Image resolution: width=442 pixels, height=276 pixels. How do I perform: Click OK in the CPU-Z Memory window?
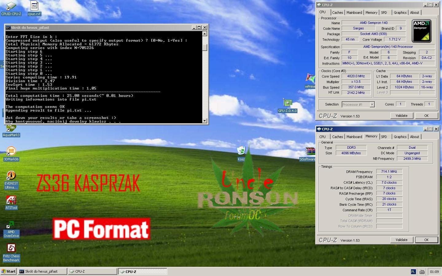(x=426, y=240)
